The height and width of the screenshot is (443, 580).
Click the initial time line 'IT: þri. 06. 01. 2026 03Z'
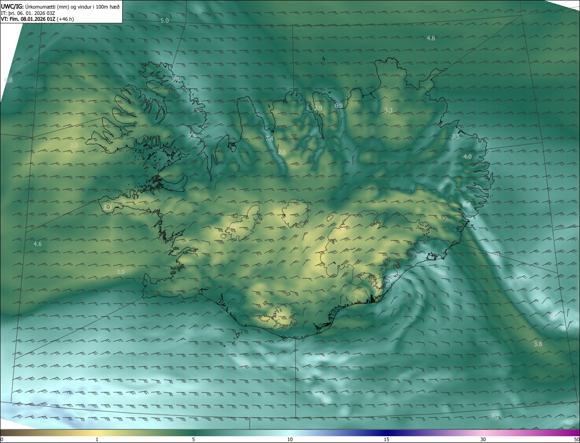pos(28,13)
